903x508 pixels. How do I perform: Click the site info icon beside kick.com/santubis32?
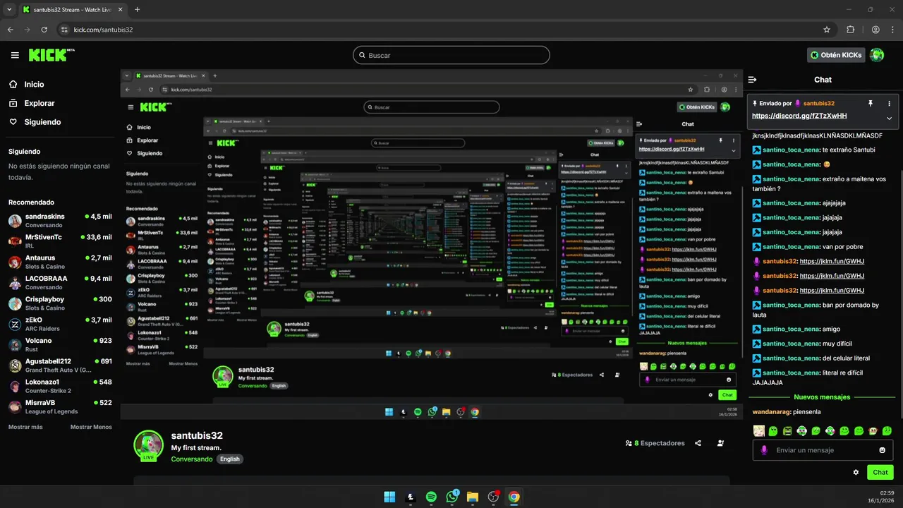coord(64,30)
